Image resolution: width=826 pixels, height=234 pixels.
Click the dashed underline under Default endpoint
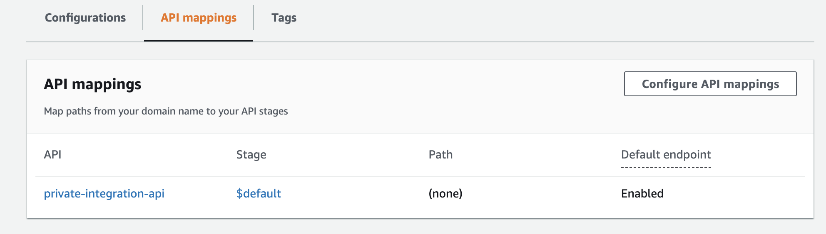666,167
